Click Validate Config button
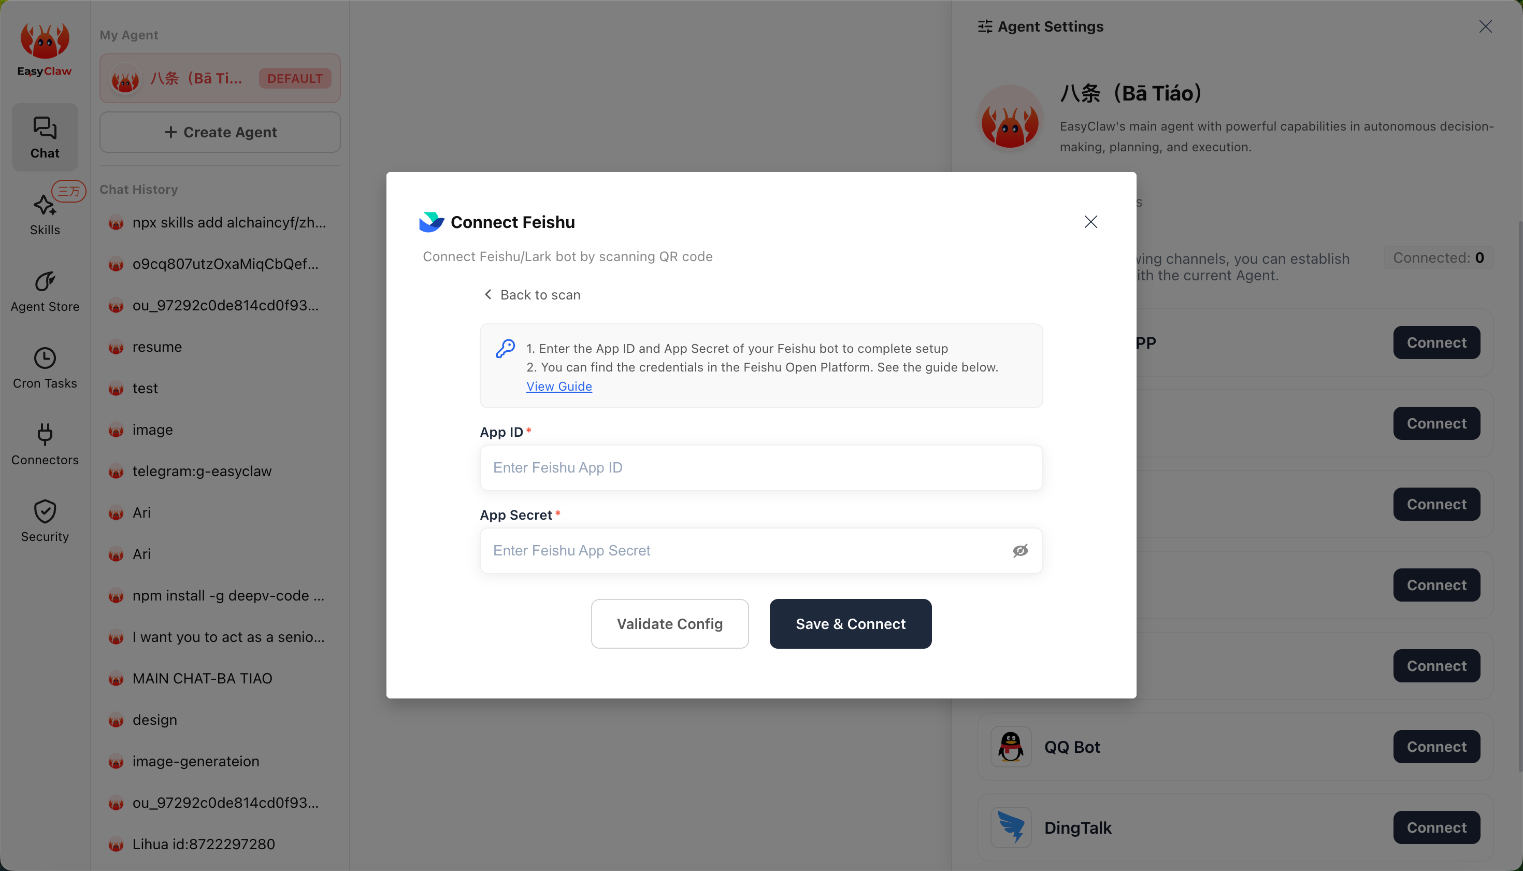 (x=670, y=624)
